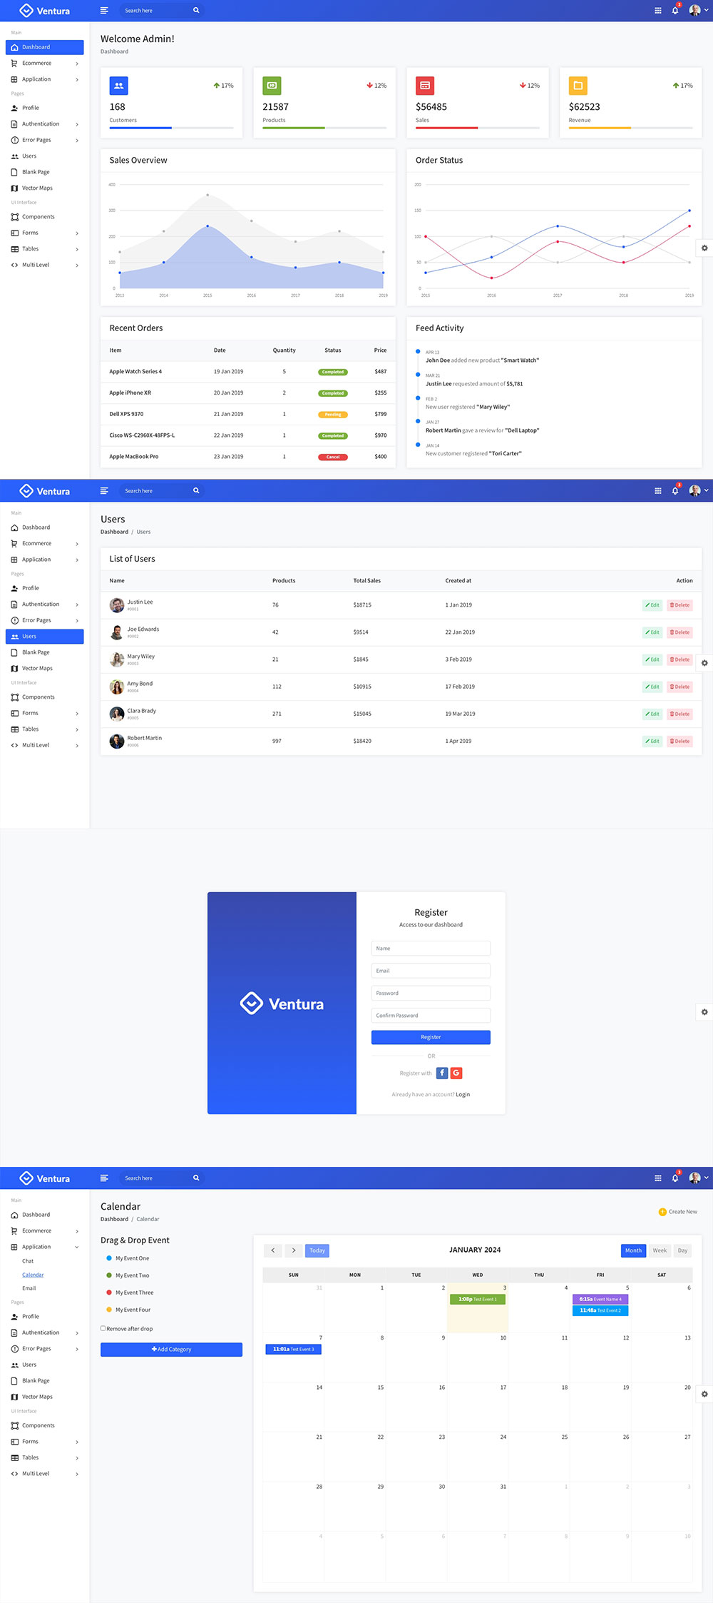Image resolution: width=713 pixels, height=1603 pixels.
Task: Click the Name input field on Register form
Action: (x=431, y=949)
